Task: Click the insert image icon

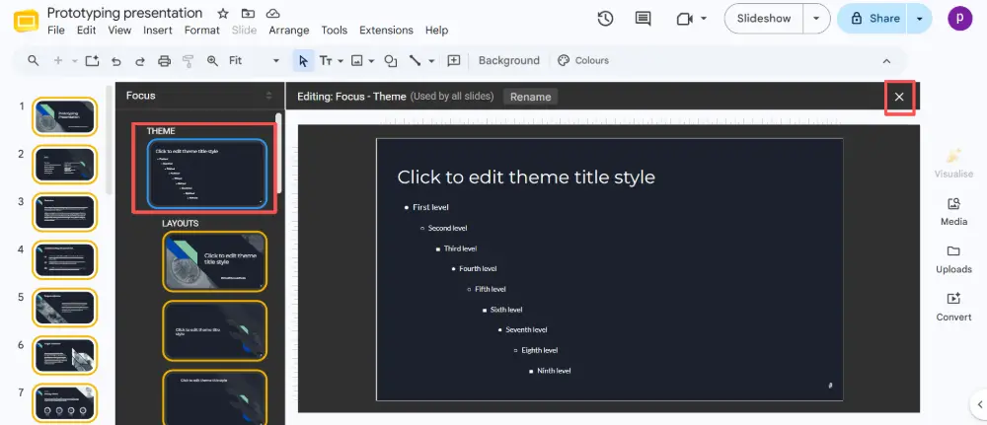Action: 357,61
